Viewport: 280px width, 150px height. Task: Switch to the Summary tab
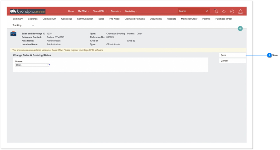pyautogui.click(x=18, y=19)
